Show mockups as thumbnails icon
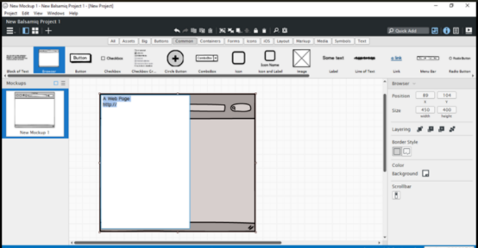Screen dimensions: 478x248 pos(56,83)
